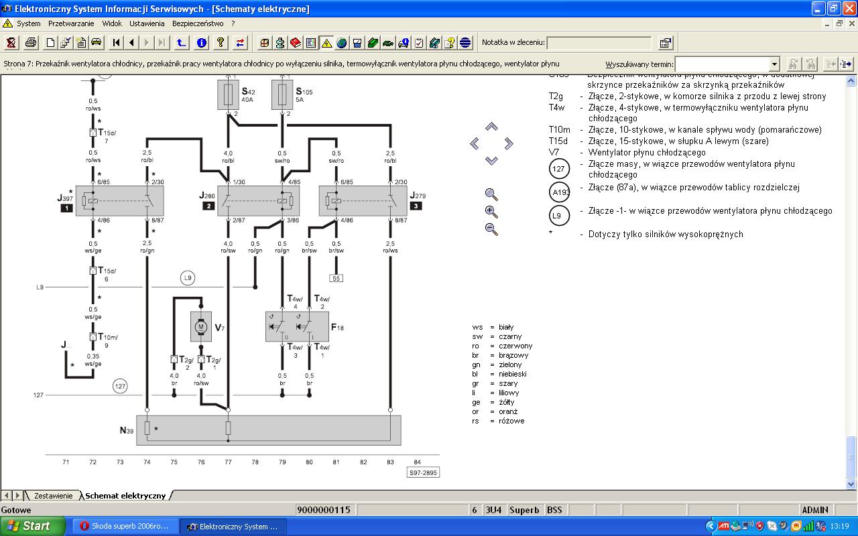The height and width of the screenshot is (536, 858).
Task: Click the S105 5A fuse symbol
Action: click(x=282, y=94)
